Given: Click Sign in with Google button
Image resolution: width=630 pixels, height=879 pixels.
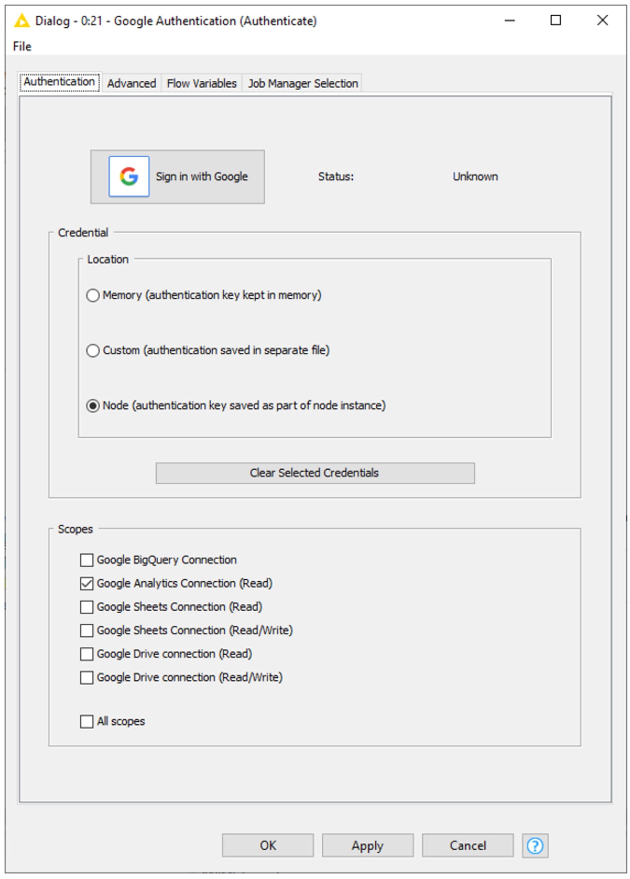Looking at the screenshot, I should tap(178, 177).
